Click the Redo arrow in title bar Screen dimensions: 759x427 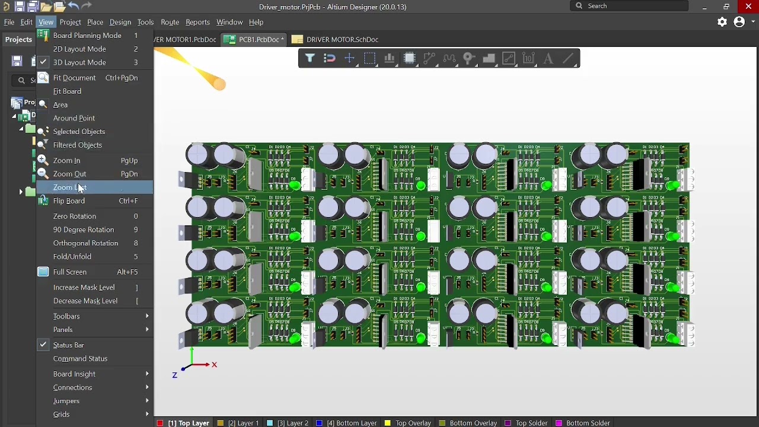point(87,6)
